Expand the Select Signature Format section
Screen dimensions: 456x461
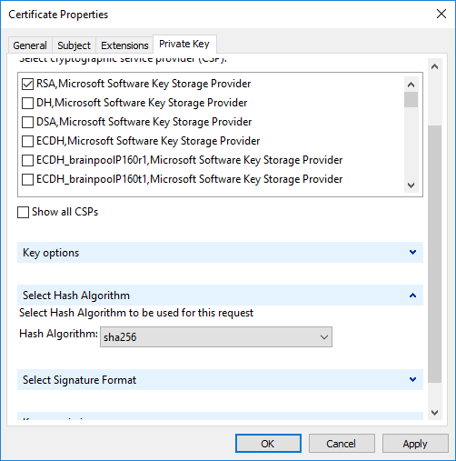(x=220, y=379)
